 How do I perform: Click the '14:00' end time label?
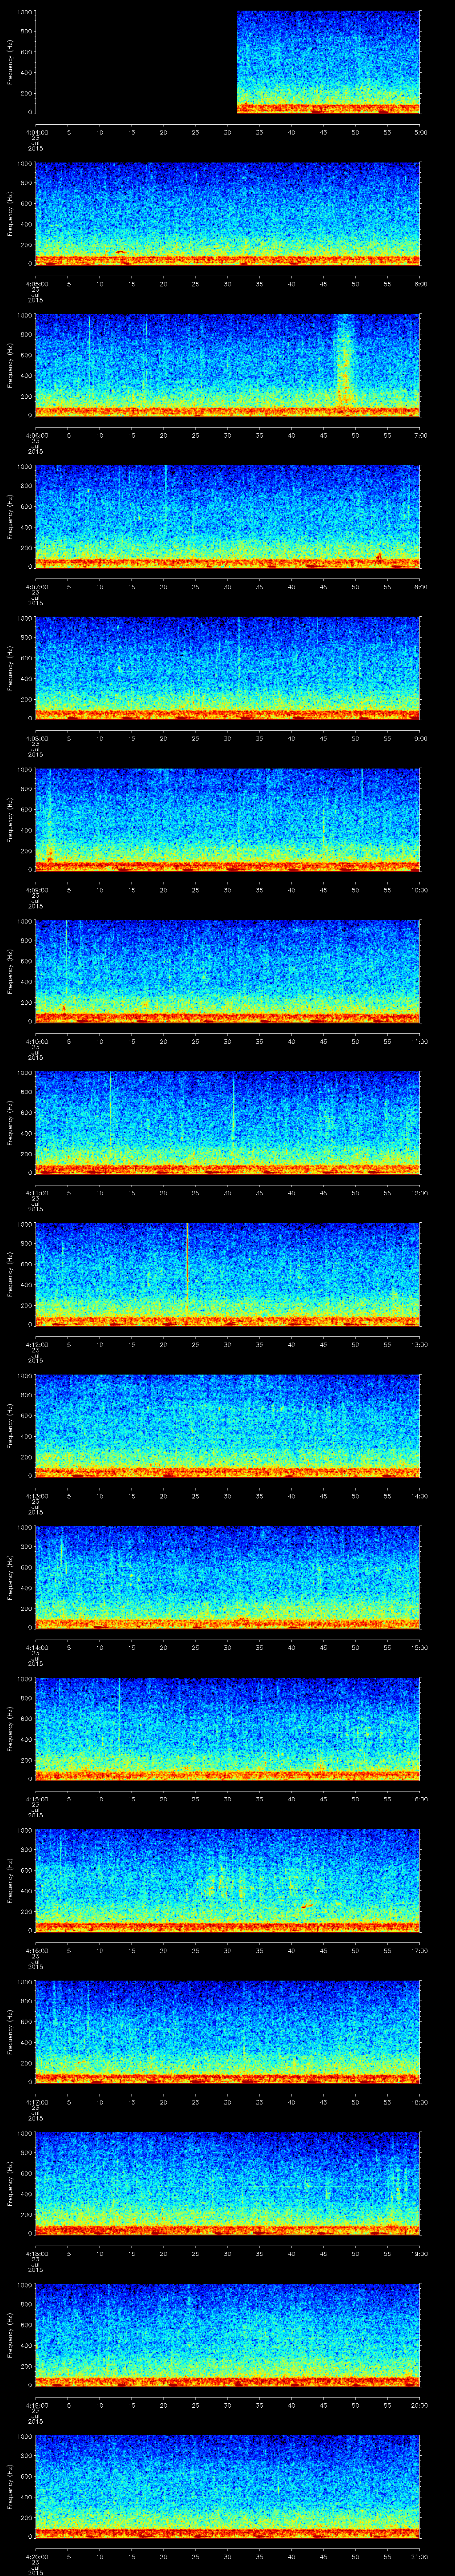pyautogui.click(x=419, y=1496)
